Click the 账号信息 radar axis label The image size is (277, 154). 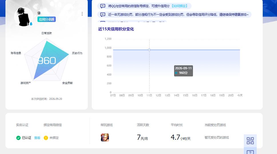(x=16, y=53)
